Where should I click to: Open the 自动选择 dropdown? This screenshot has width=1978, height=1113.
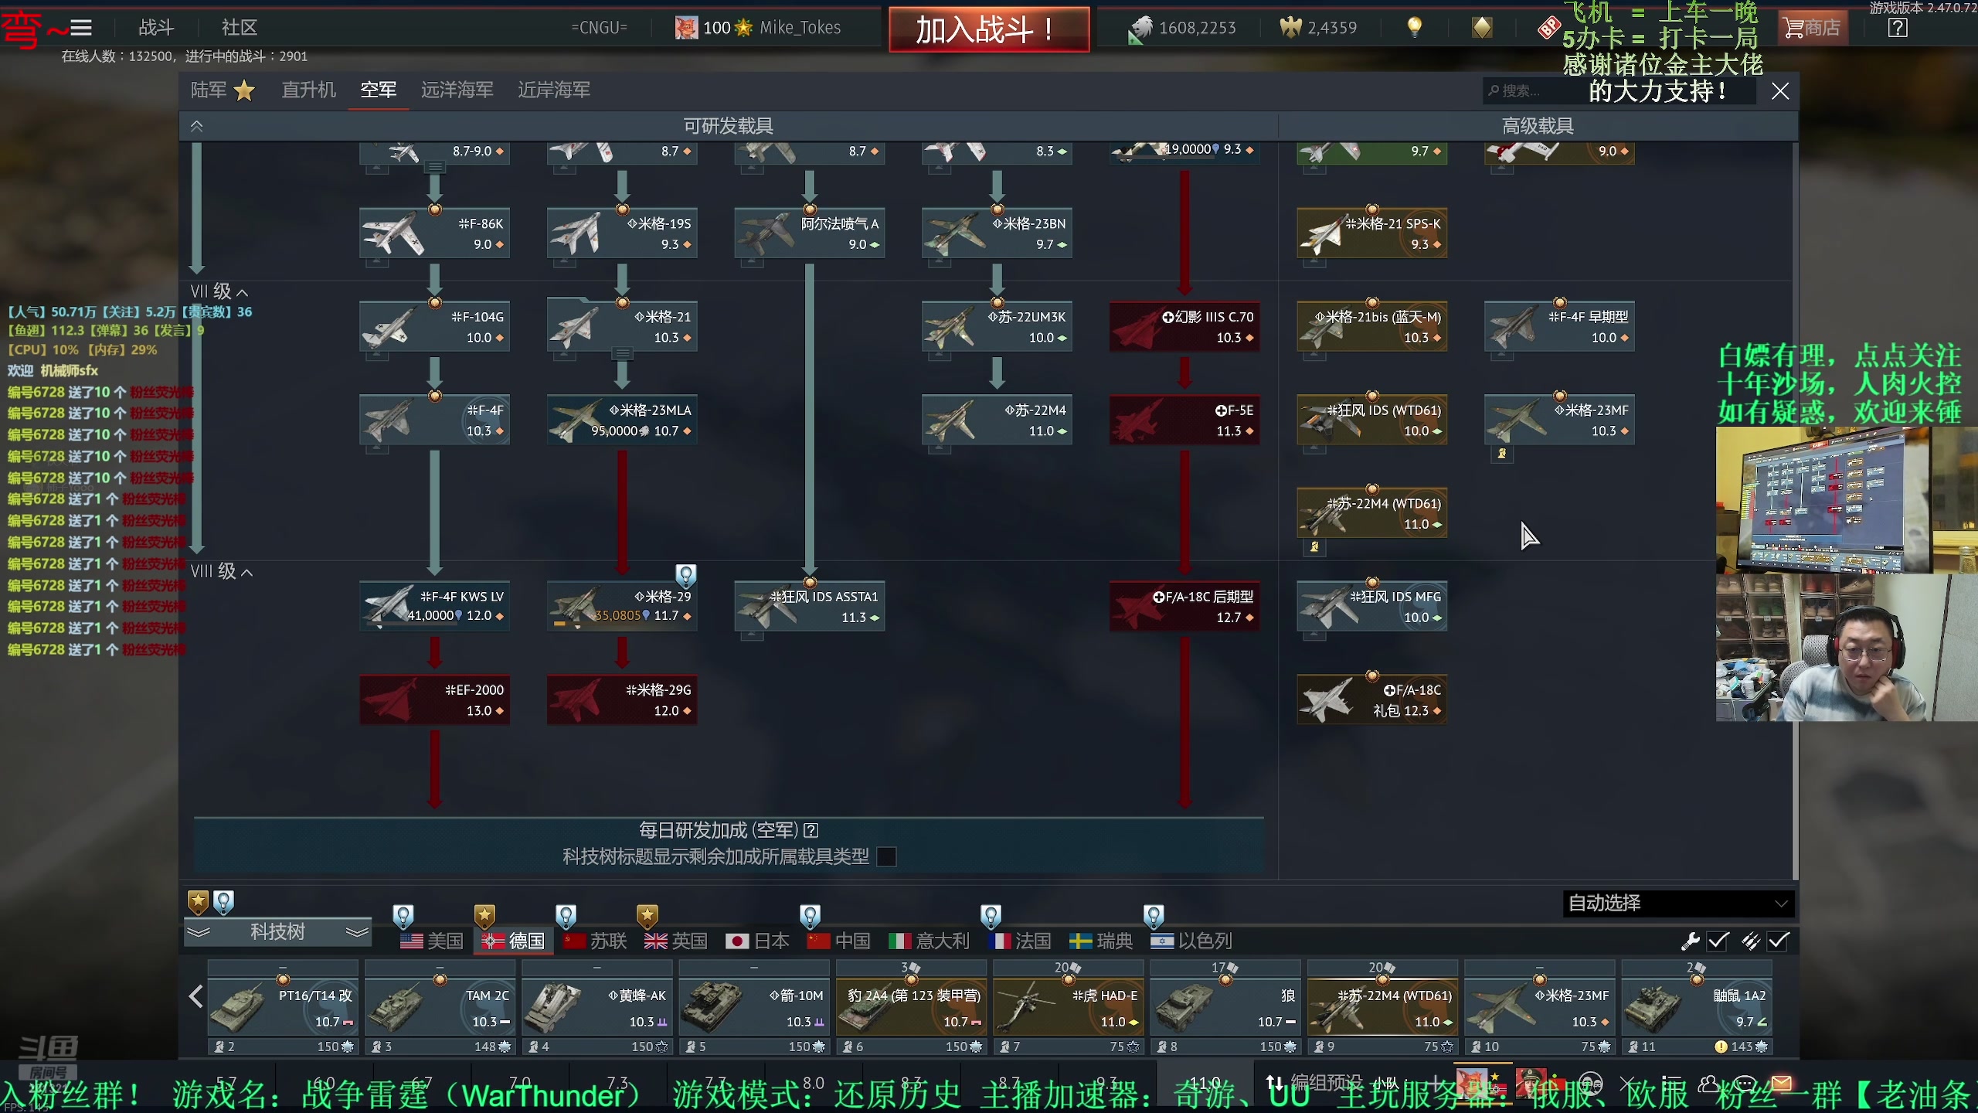coord(1677,903)
